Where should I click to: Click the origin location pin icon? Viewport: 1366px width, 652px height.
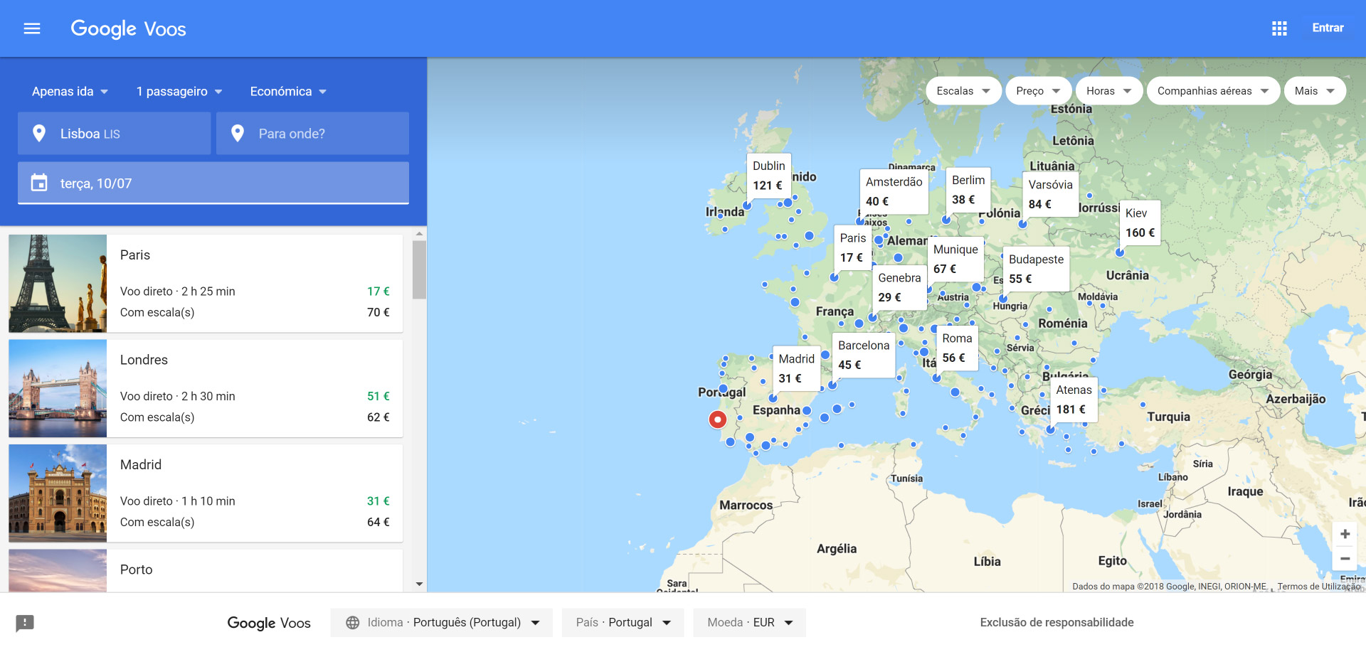pyautogui.click(x=39, y=133)
